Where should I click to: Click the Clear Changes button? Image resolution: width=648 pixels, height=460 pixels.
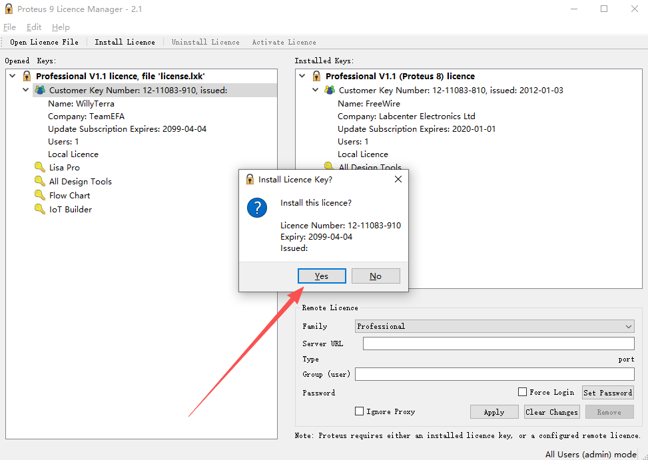pyautogui.click(x=551, y=411)
